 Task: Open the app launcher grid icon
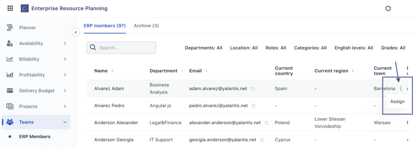tap(10, 8)
